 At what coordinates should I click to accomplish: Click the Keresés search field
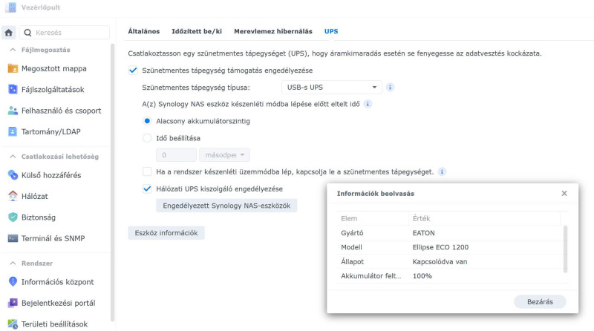tap(65, 33)
